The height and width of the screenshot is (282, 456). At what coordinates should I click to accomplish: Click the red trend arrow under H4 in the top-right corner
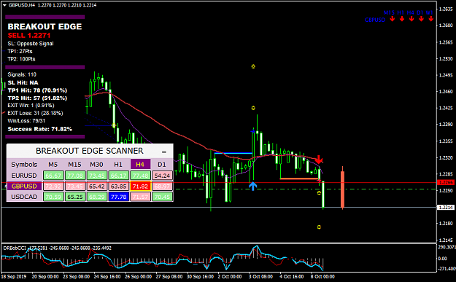[x=411, y=19]
